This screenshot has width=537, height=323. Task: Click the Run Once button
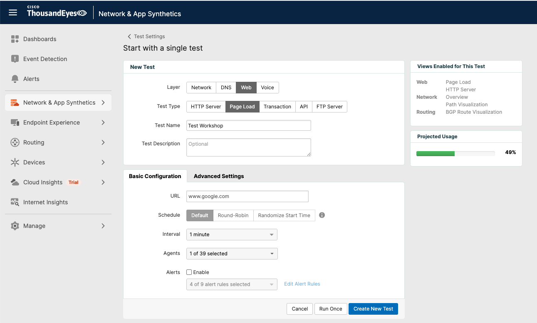click(x=331, y=309)
